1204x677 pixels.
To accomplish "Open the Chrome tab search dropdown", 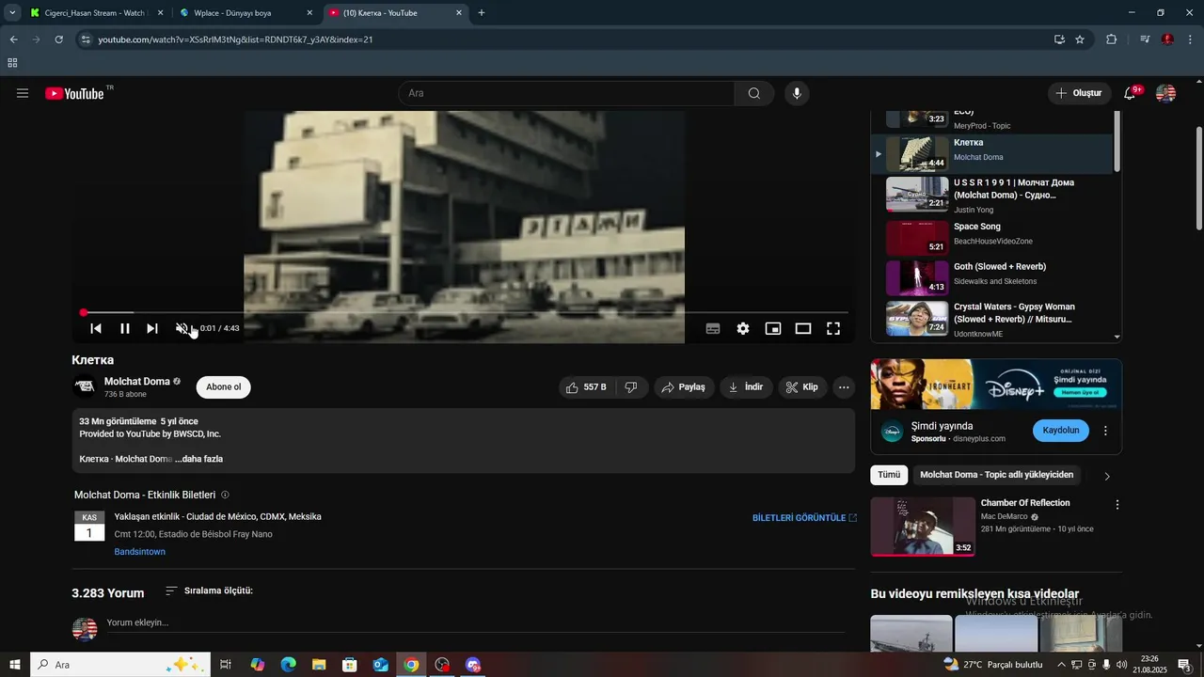I will 11,13.
